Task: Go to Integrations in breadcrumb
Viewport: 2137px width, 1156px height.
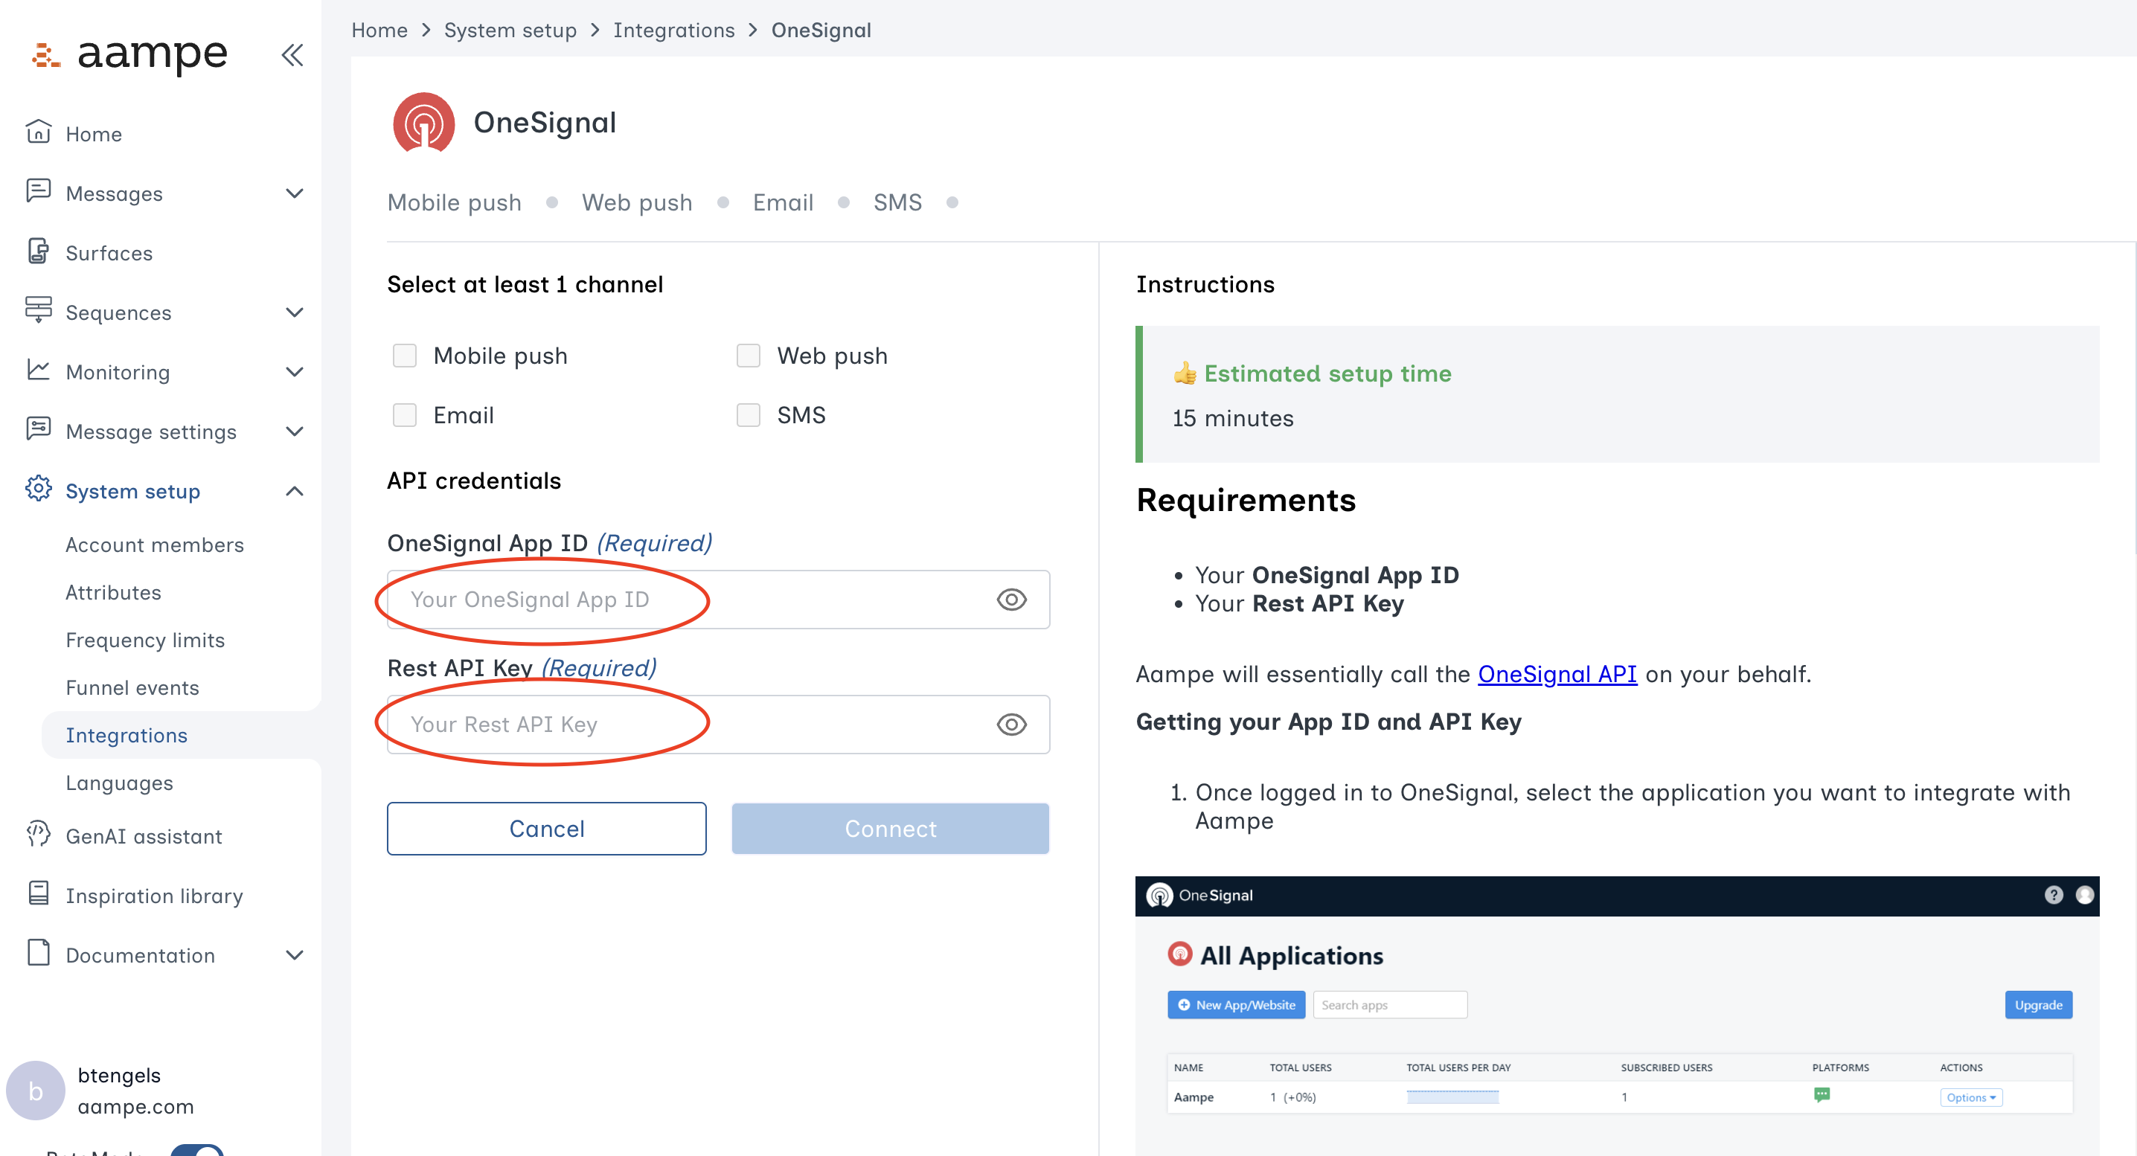Action: click(673, 30)
